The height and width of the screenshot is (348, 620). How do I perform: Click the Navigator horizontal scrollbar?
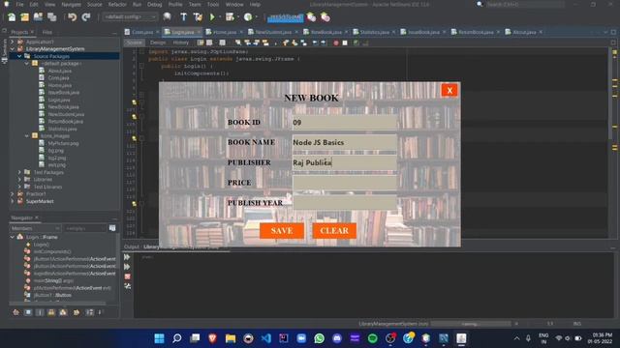click(x=58, y=304)
